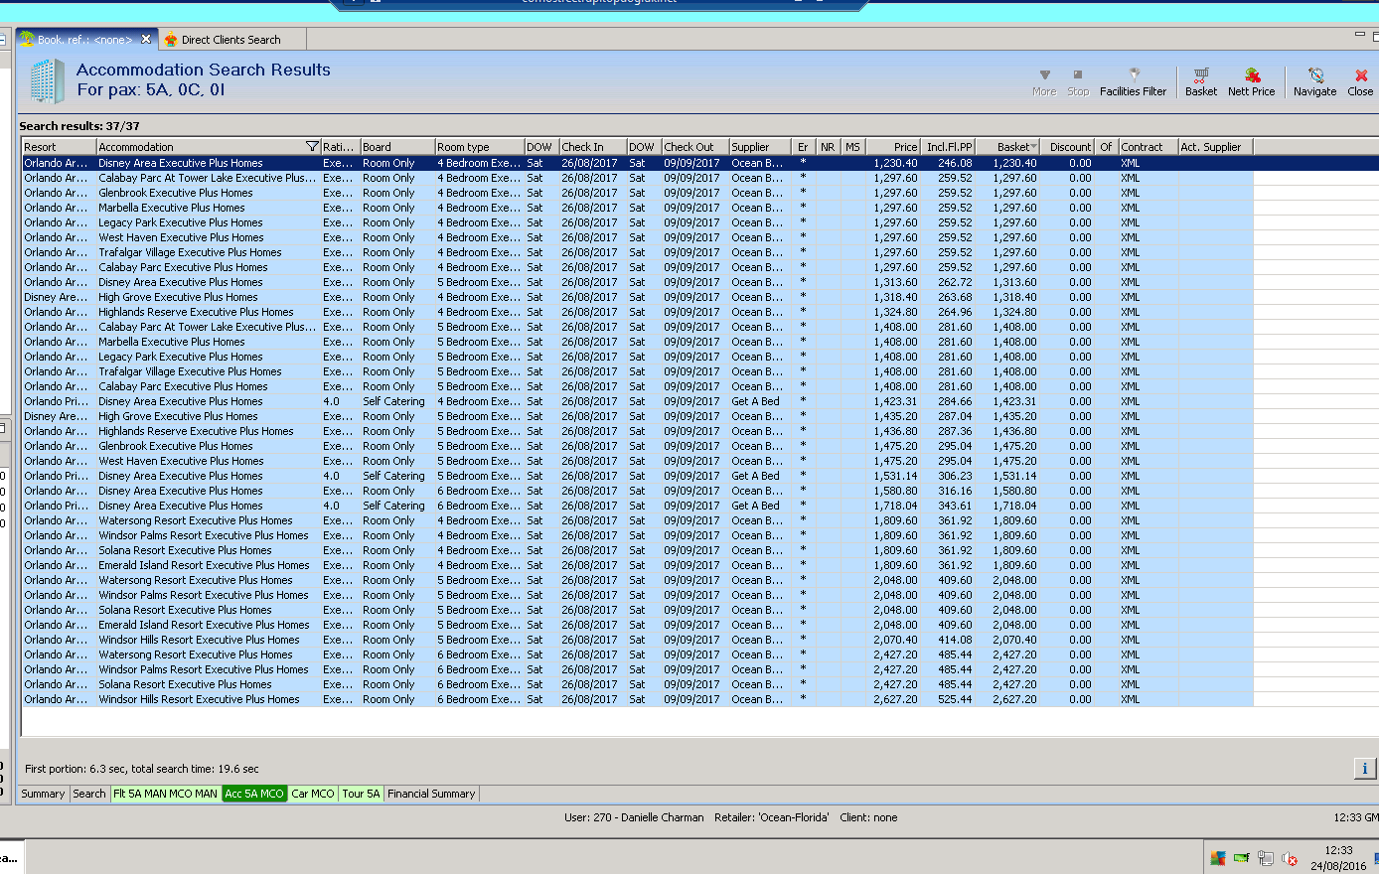Open the Financial Summary tab
Screen dimensions: 1379x874
[x=431, y=794]
